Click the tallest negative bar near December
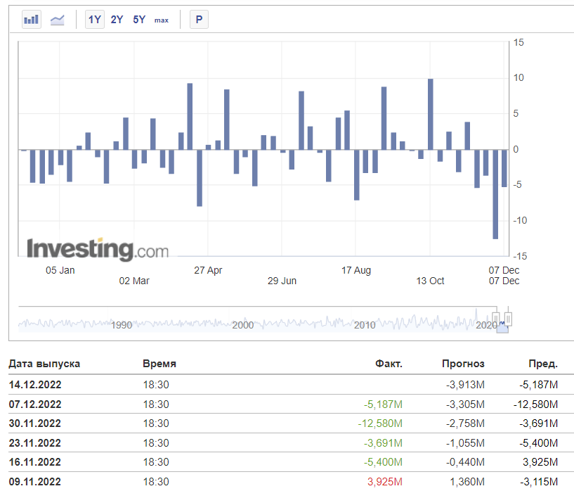574x491 pixels. click(x=495, y=194)
